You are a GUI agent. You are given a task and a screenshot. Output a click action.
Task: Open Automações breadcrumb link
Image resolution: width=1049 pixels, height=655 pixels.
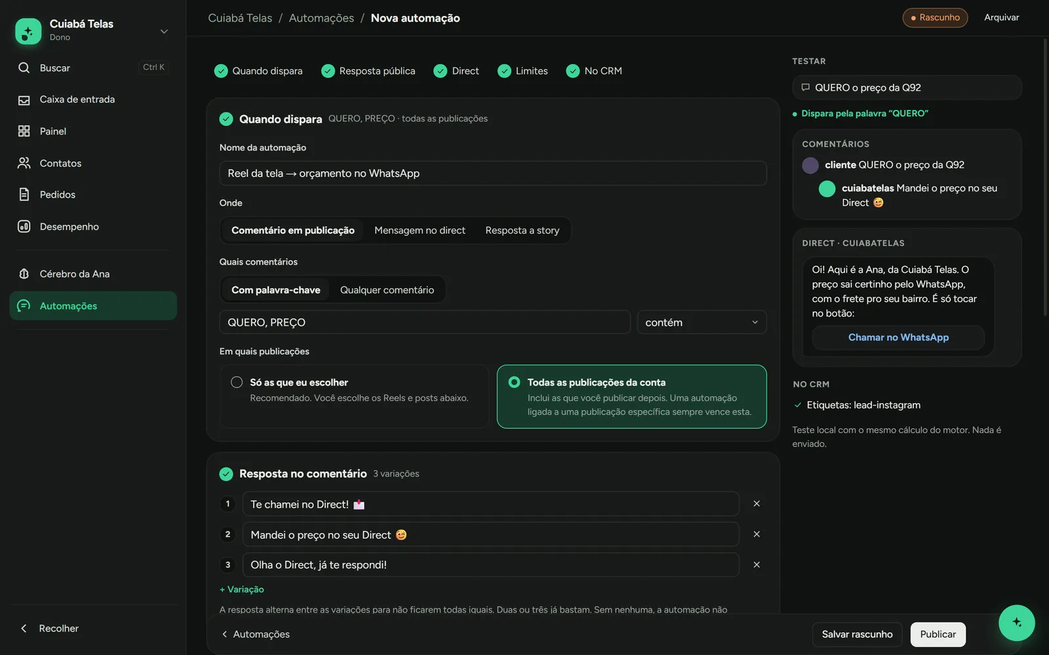(x=321, y=18)
